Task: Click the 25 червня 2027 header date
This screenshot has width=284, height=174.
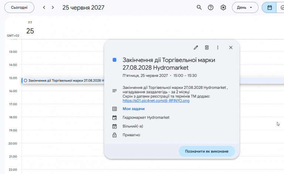Action: pyautogui.click(x=83, y=8)
